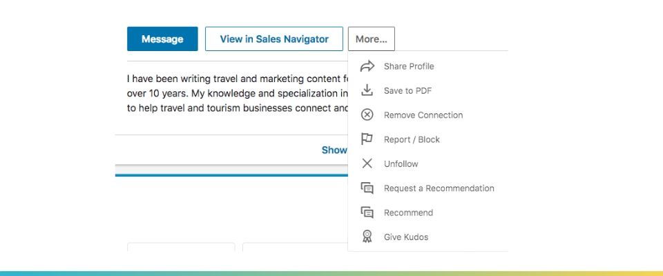The image size is (663, 276).
Task: Click the Report / Block flag icon
Action: [x=367, y=139]
